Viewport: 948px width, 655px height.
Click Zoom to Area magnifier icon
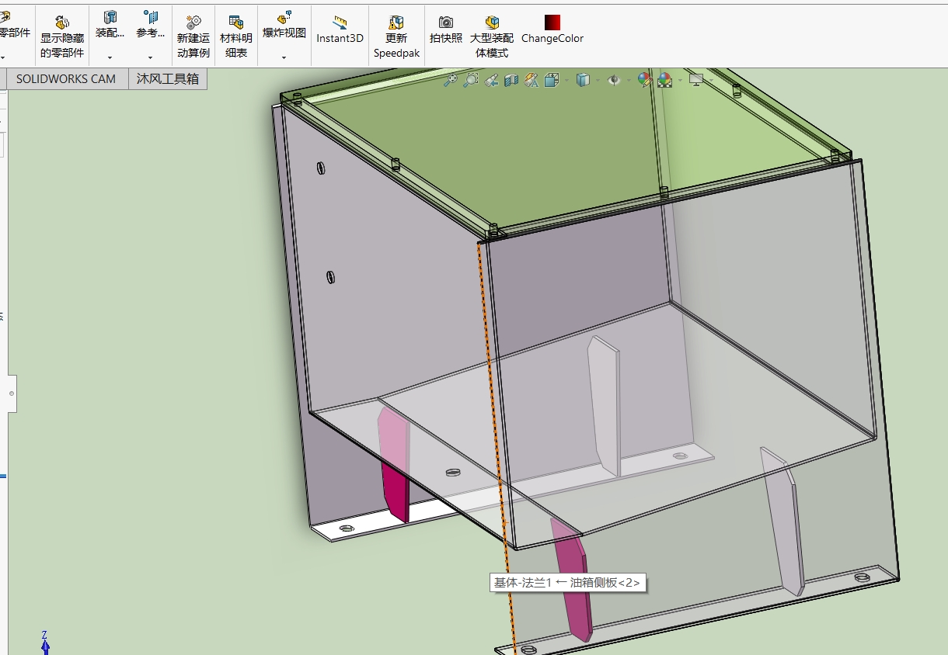click(x=470, y=79)
